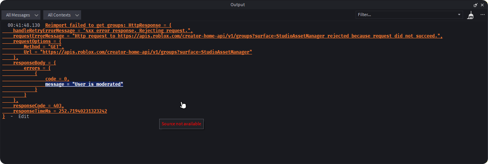Open the All Contexts dropdown
The image size is (488, 164).
click(x=62, y=15)
